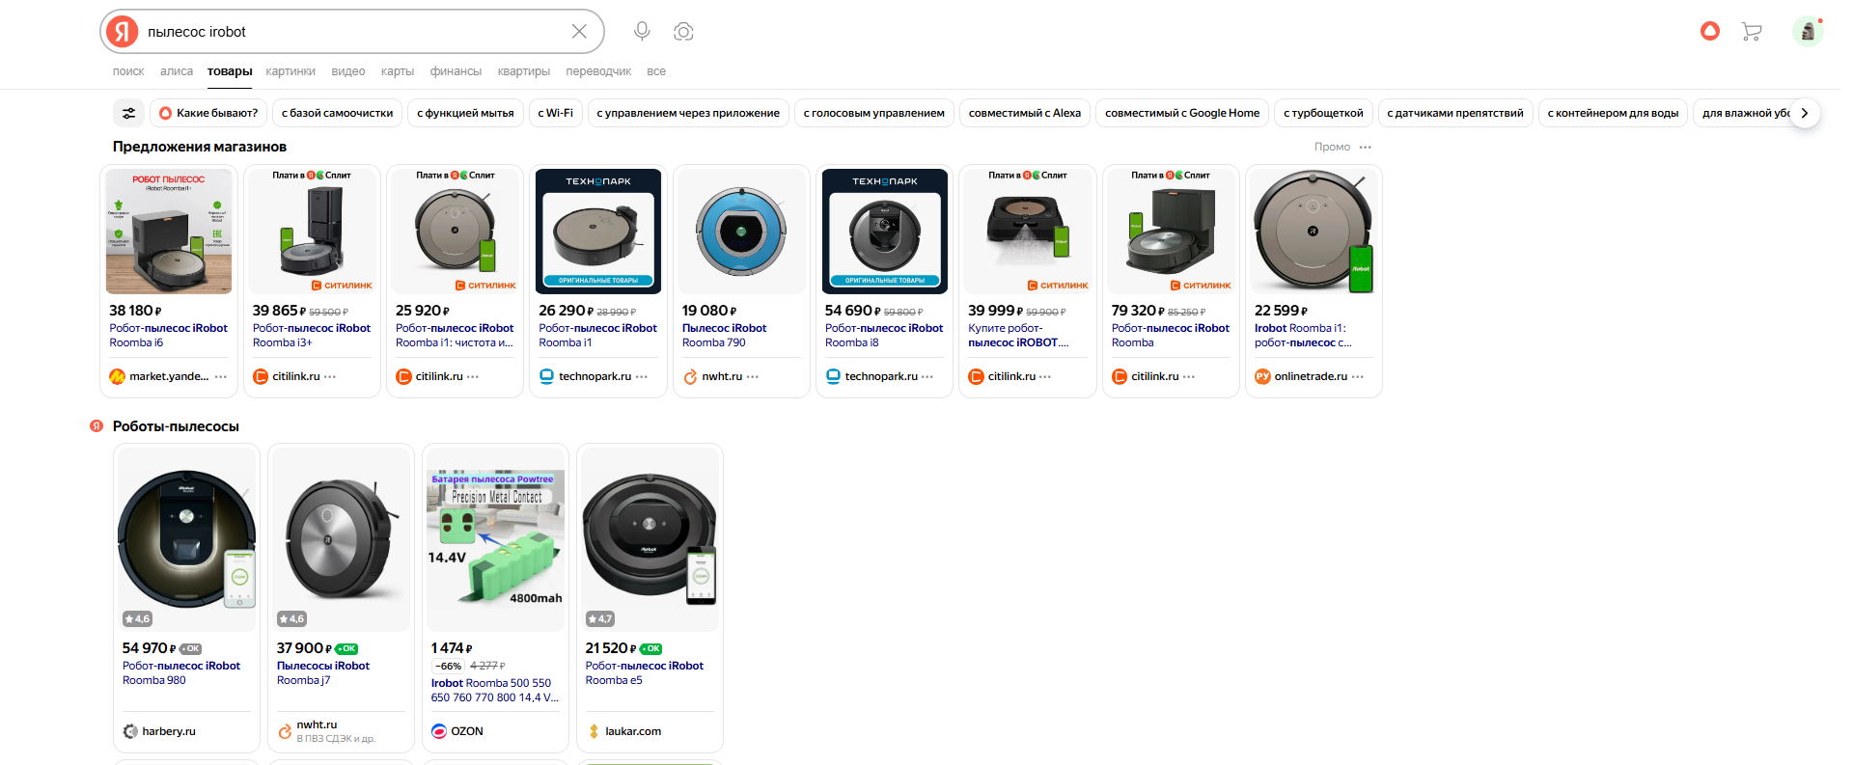Open the red Alice circle icon
The image size is (1853, 765).
point(1710,32)
